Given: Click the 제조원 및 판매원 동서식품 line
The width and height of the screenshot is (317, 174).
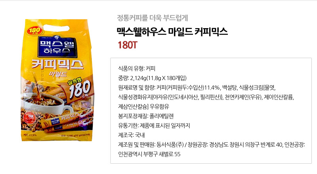Looking at the screenshot, I should pyautogui.click(x=212, y=149).
